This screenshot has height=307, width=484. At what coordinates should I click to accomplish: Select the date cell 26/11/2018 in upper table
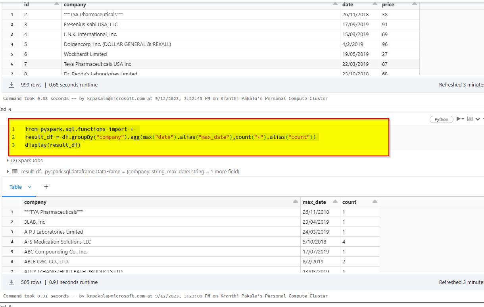click(360, 14)
